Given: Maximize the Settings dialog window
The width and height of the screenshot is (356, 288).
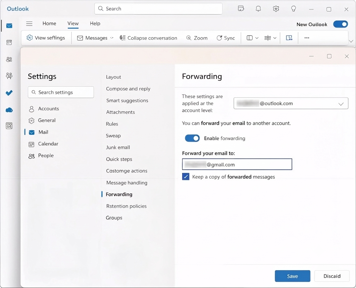Looking at the screenshot, I should [x=329, y=56].
